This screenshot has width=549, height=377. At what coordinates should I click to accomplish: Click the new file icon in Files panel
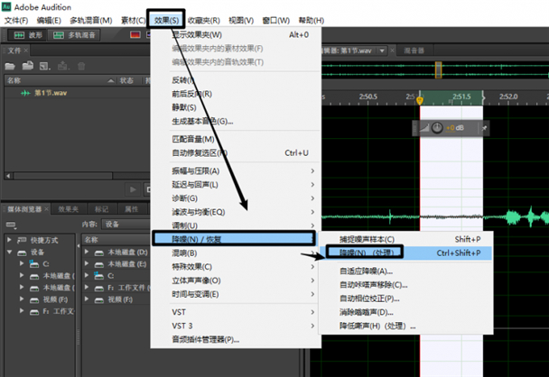45,66
